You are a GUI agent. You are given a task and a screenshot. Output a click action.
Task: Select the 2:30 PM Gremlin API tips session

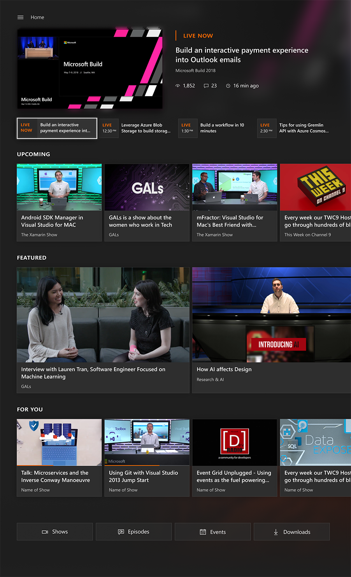(295, 128)
